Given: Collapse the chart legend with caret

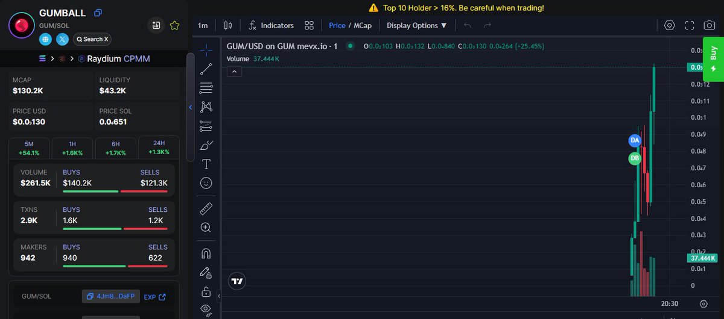Looking at the screenshot, I should [235, 72].
